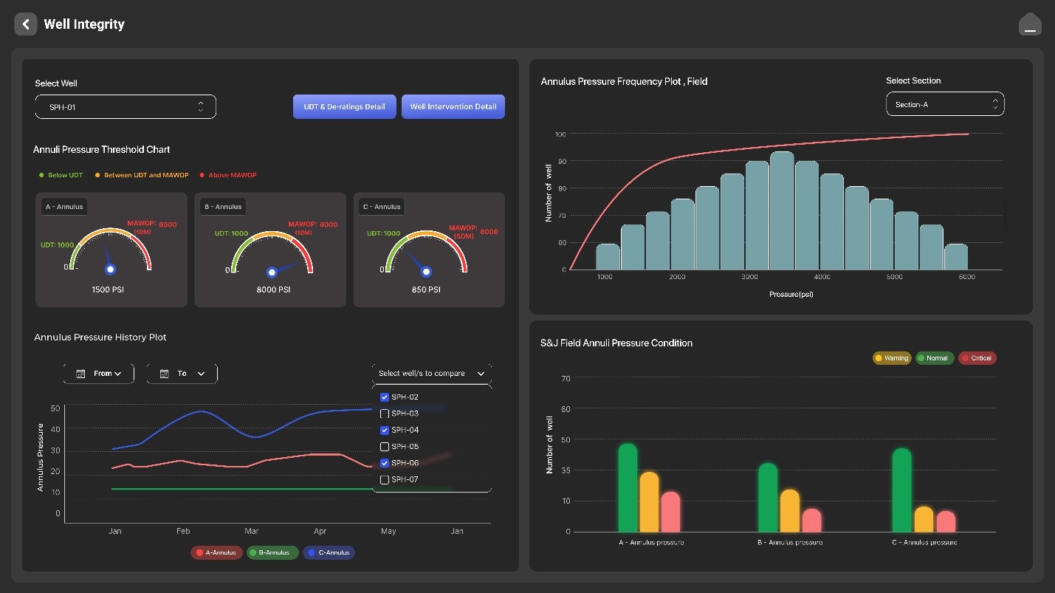Toggle the C-Annulus legend chip
This screenshot has width=1055, height=593.
(x=329, y=552)
